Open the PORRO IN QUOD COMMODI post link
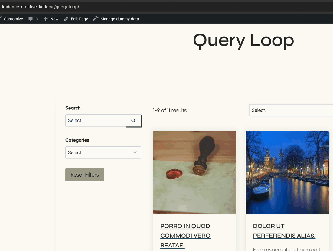 click(185, 236)
